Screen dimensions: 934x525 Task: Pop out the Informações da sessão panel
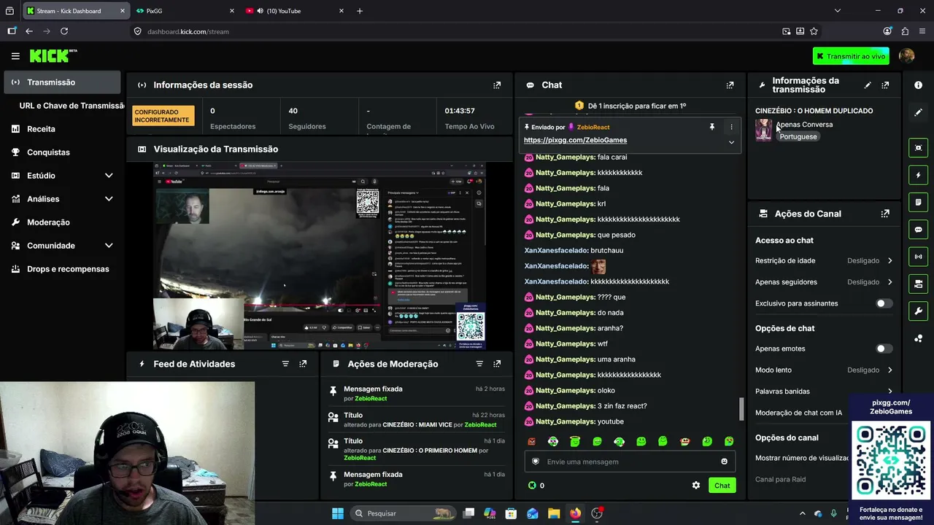coord(497,85)
